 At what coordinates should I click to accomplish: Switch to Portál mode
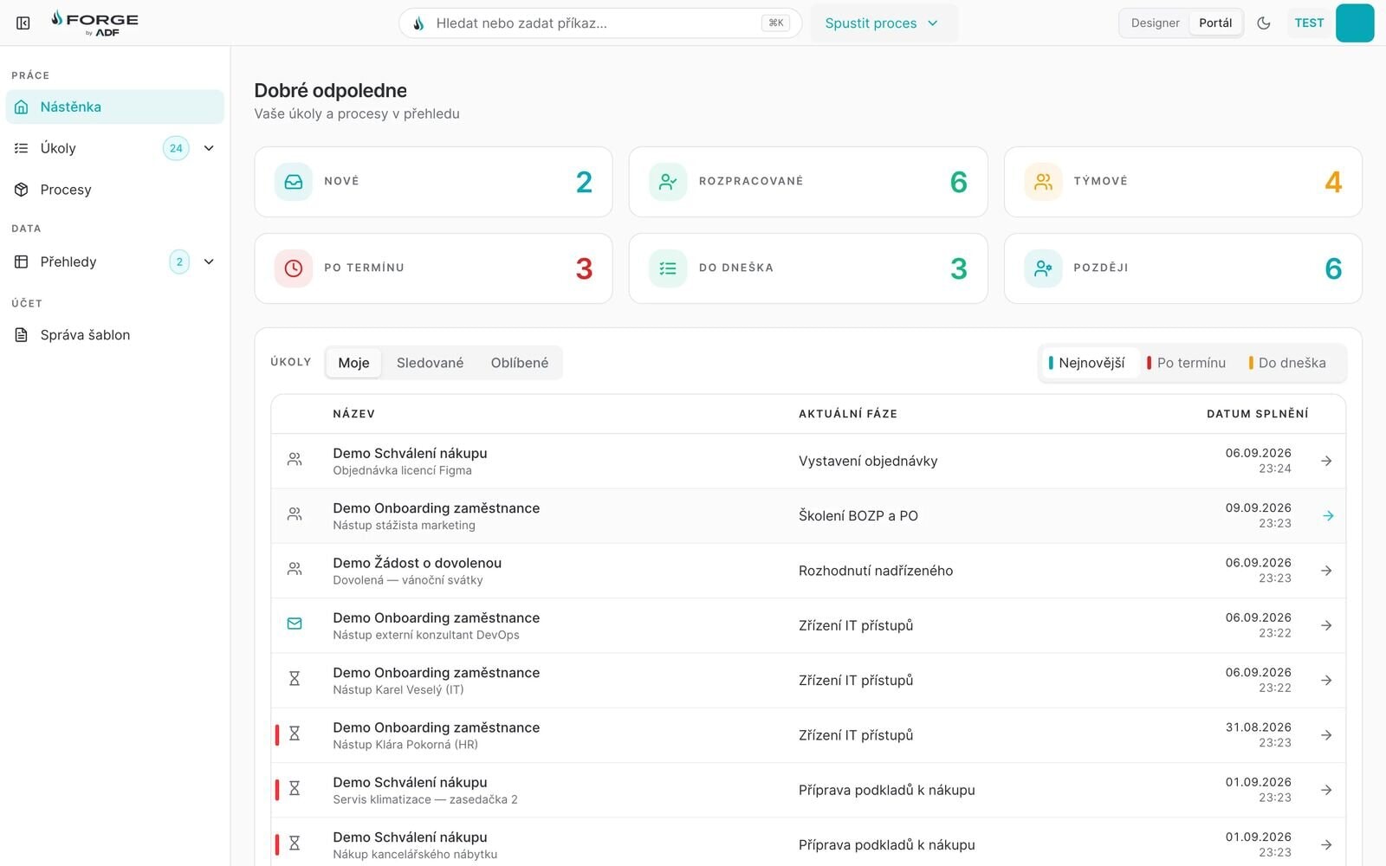point(1215,23)
